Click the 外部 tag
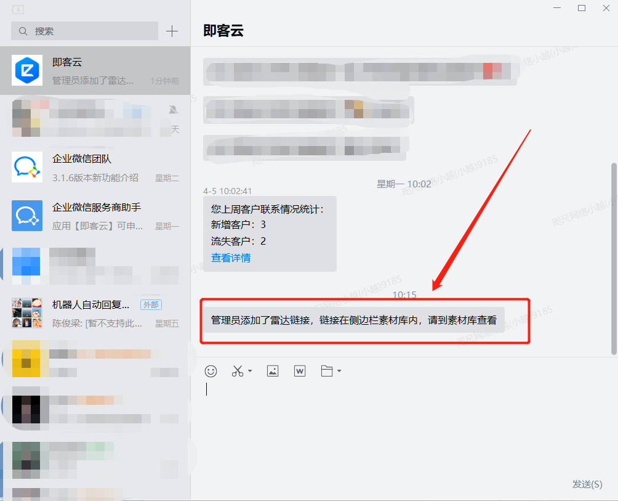The image size is (618, 501). click(x=151, y=304)
